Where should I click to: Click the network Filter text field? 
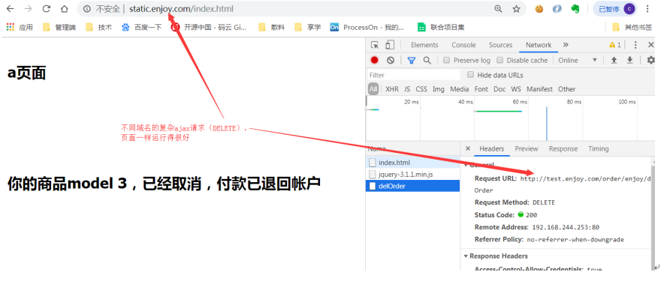pyautogui.click(x=414, y=75)
